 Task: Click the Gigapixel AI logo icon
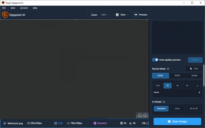pos(5,15)
